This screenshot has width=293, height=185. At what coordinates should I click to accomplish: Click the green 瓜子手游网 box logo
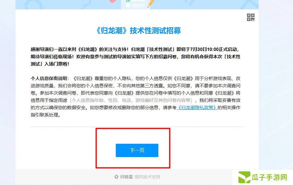pos(244,177)
